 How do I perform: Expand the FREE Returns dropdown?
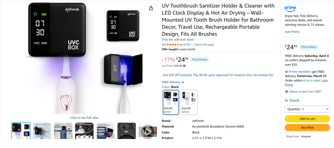click(173, 82)
